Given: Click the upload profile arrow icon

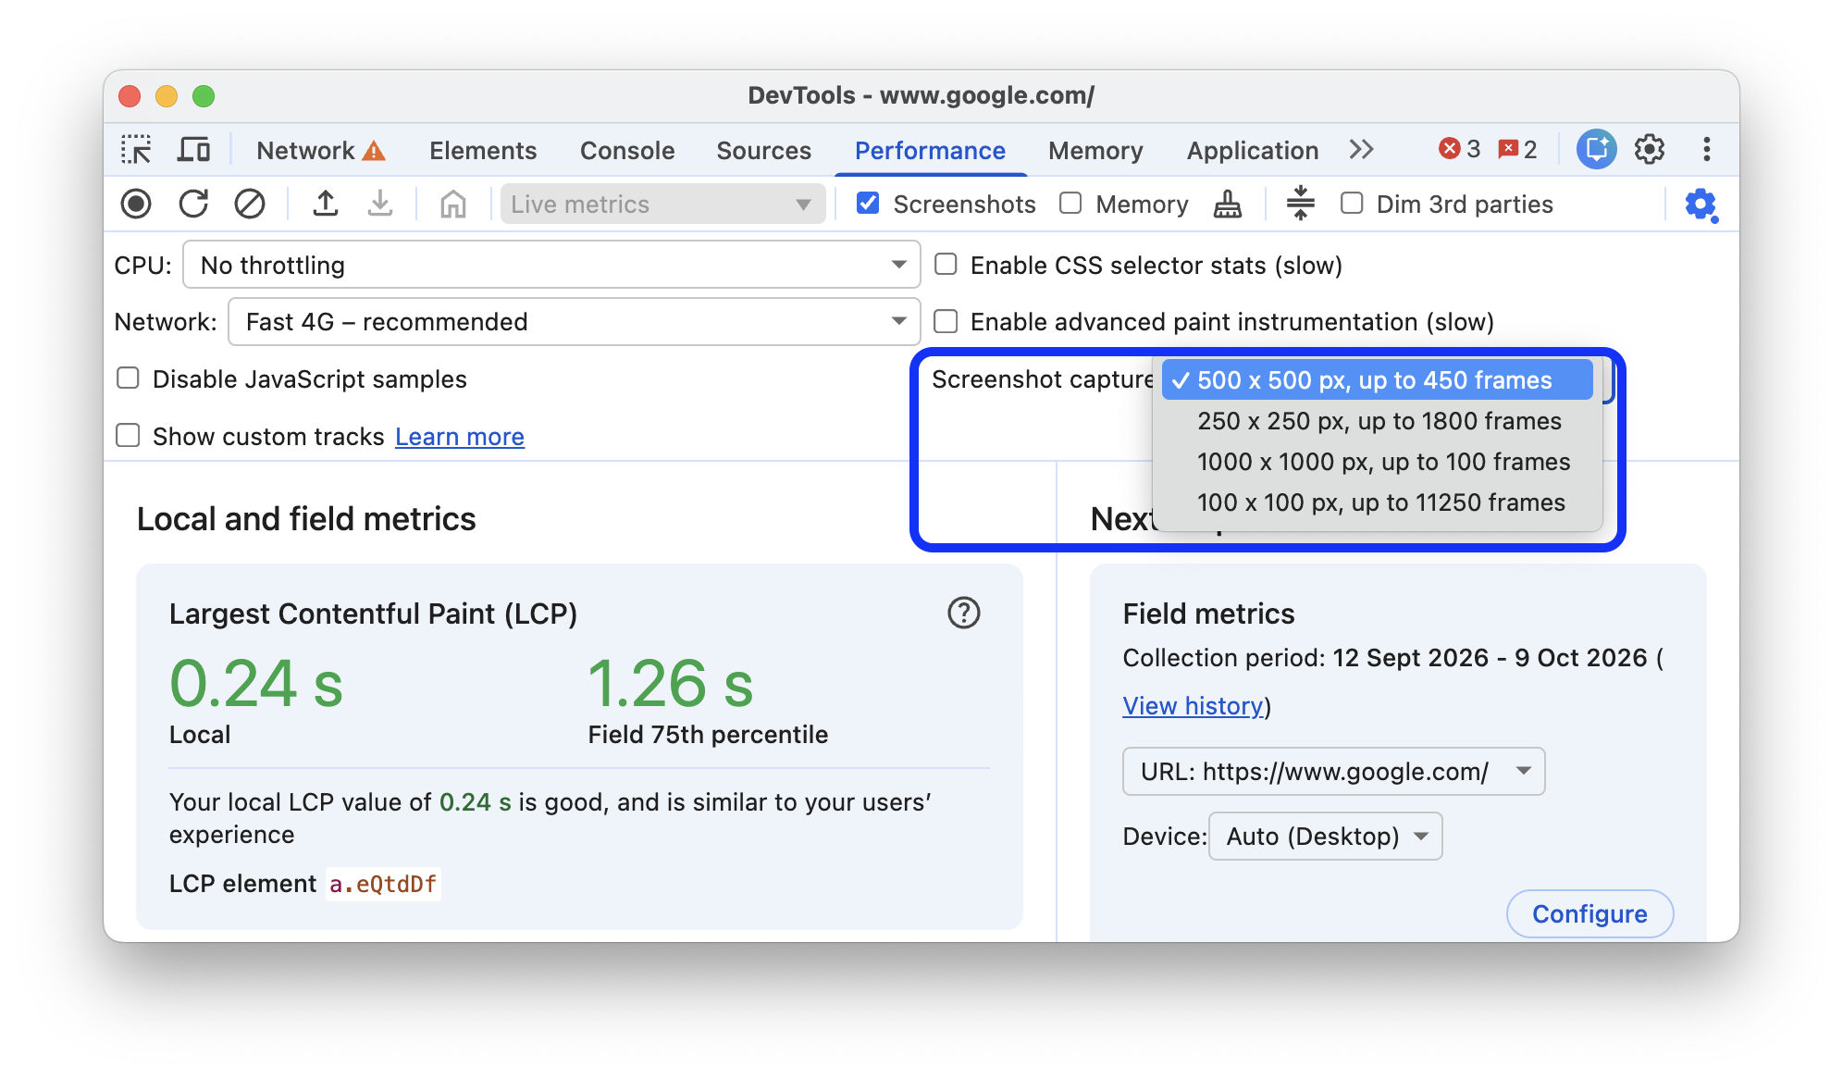Looking at the screenshot, I should pyautogui.click(x=325, y=204).
